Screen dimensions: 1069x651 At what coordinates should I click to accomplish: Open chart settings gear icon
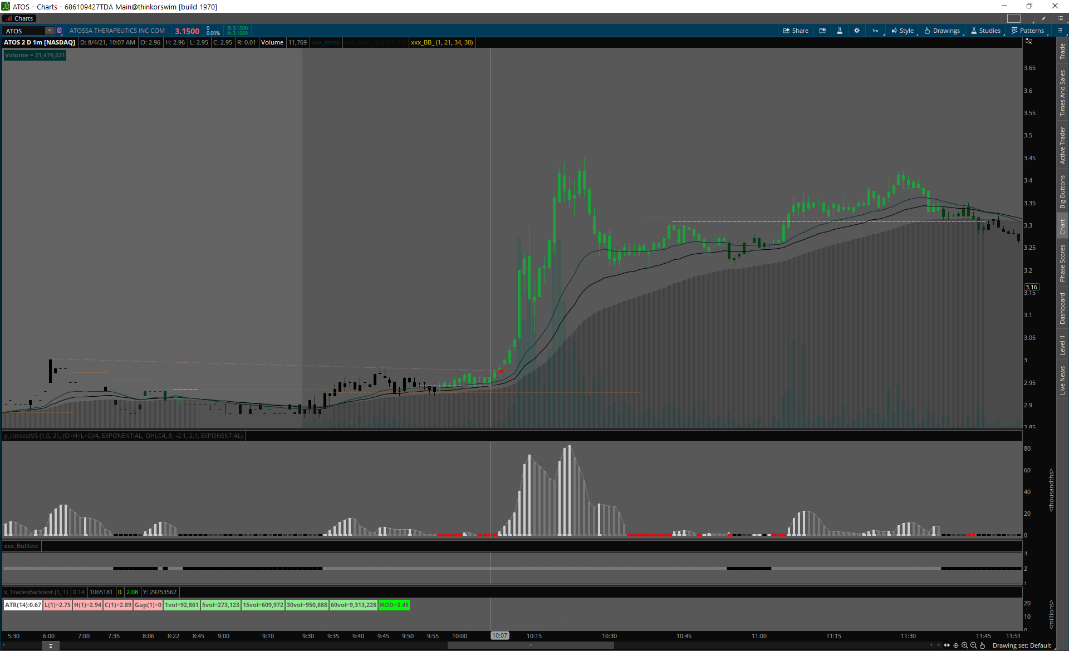click(x=857, y=31)
